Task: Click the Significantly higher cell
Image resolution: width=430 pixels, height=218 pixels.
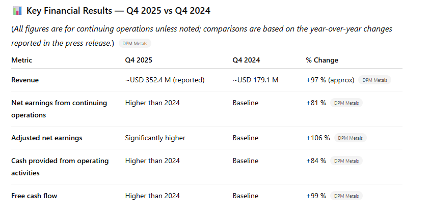Action: tap(155, 138)
